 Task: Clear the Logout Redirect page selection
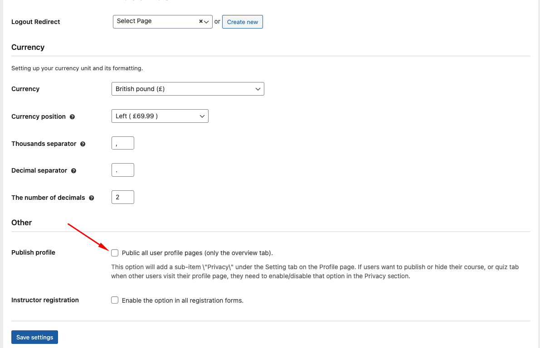tap(201, 21)
